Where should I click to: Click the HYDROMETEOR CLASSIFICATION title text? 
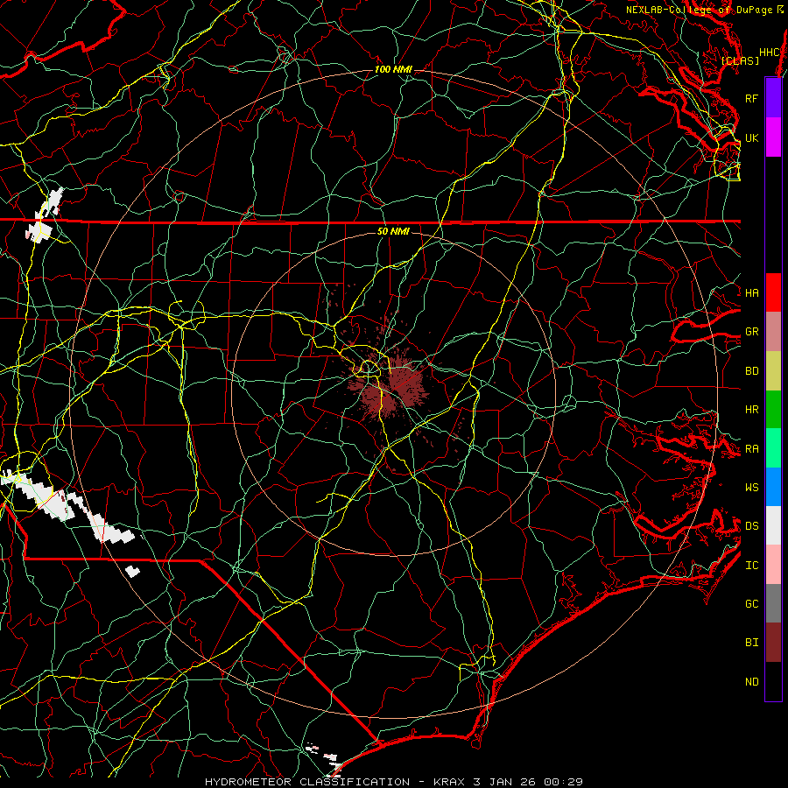coord(306,782)
